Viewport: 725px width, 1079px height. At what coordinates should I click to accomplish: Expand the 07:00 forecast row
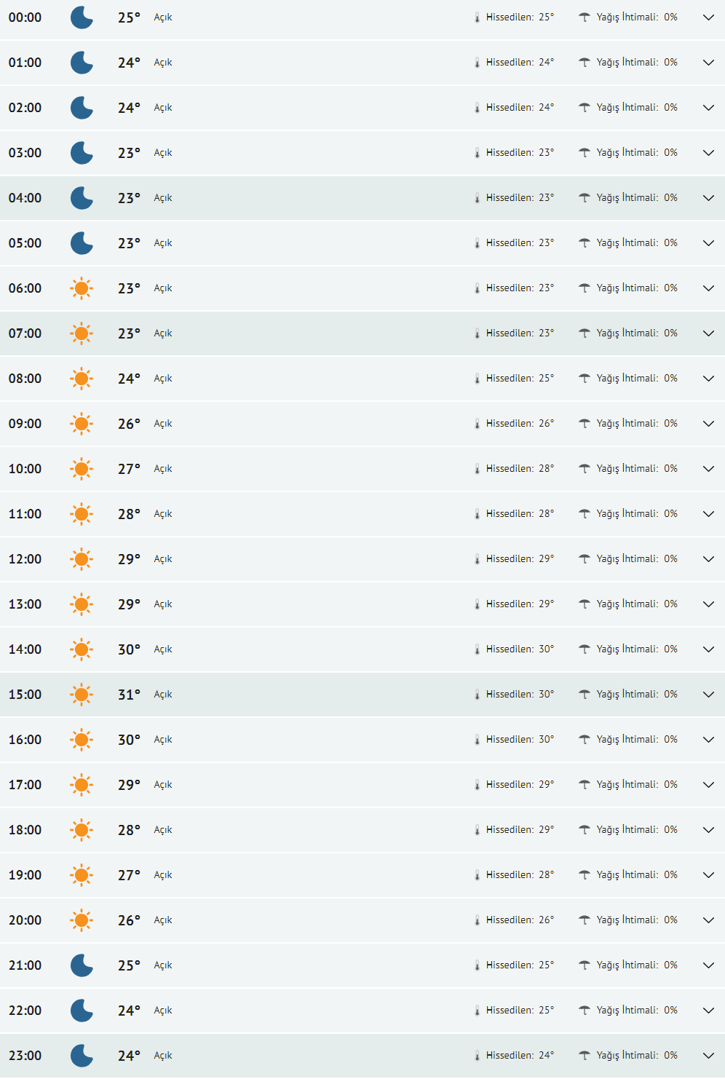point(708,333)
